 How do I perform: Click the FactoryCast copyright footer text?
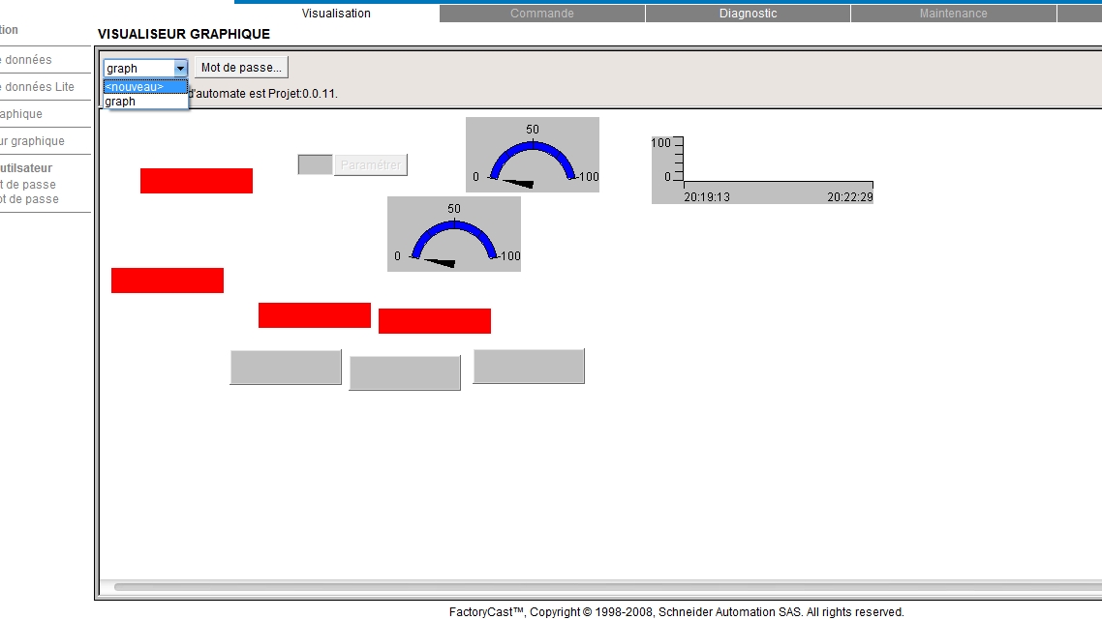[x=676, y=612]
